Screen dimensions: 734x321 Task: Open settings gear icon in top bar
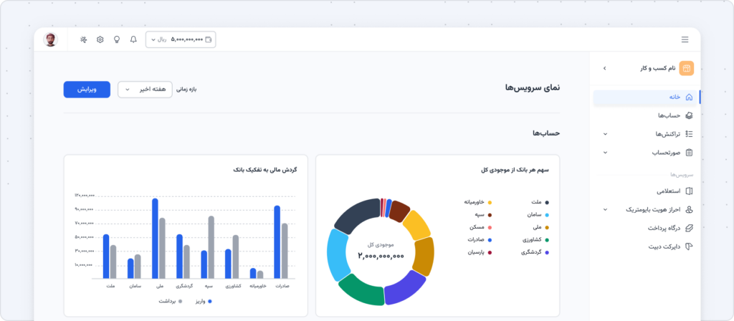(100, 40)
